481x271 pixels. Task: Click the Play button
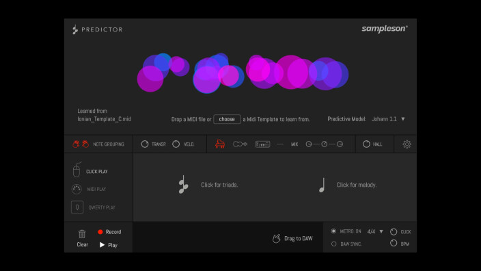pyautogui.click(x=109, y=245)
